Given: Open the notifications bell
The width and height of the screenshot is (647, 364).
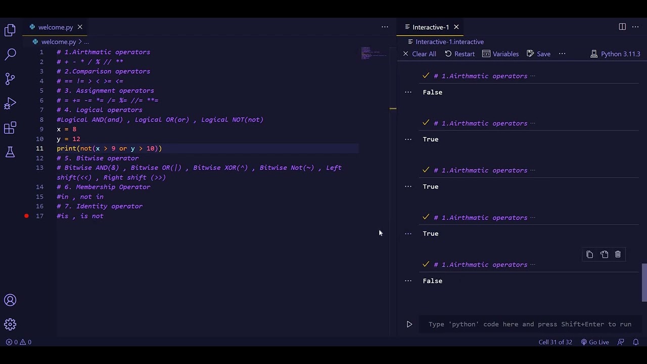Looking at the screenshot, I should 636,342.
